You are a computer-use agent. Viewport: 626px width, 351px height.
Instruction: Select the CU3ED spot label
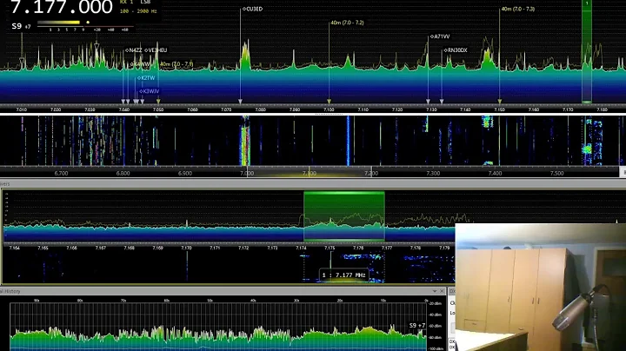tap(253, 9)
